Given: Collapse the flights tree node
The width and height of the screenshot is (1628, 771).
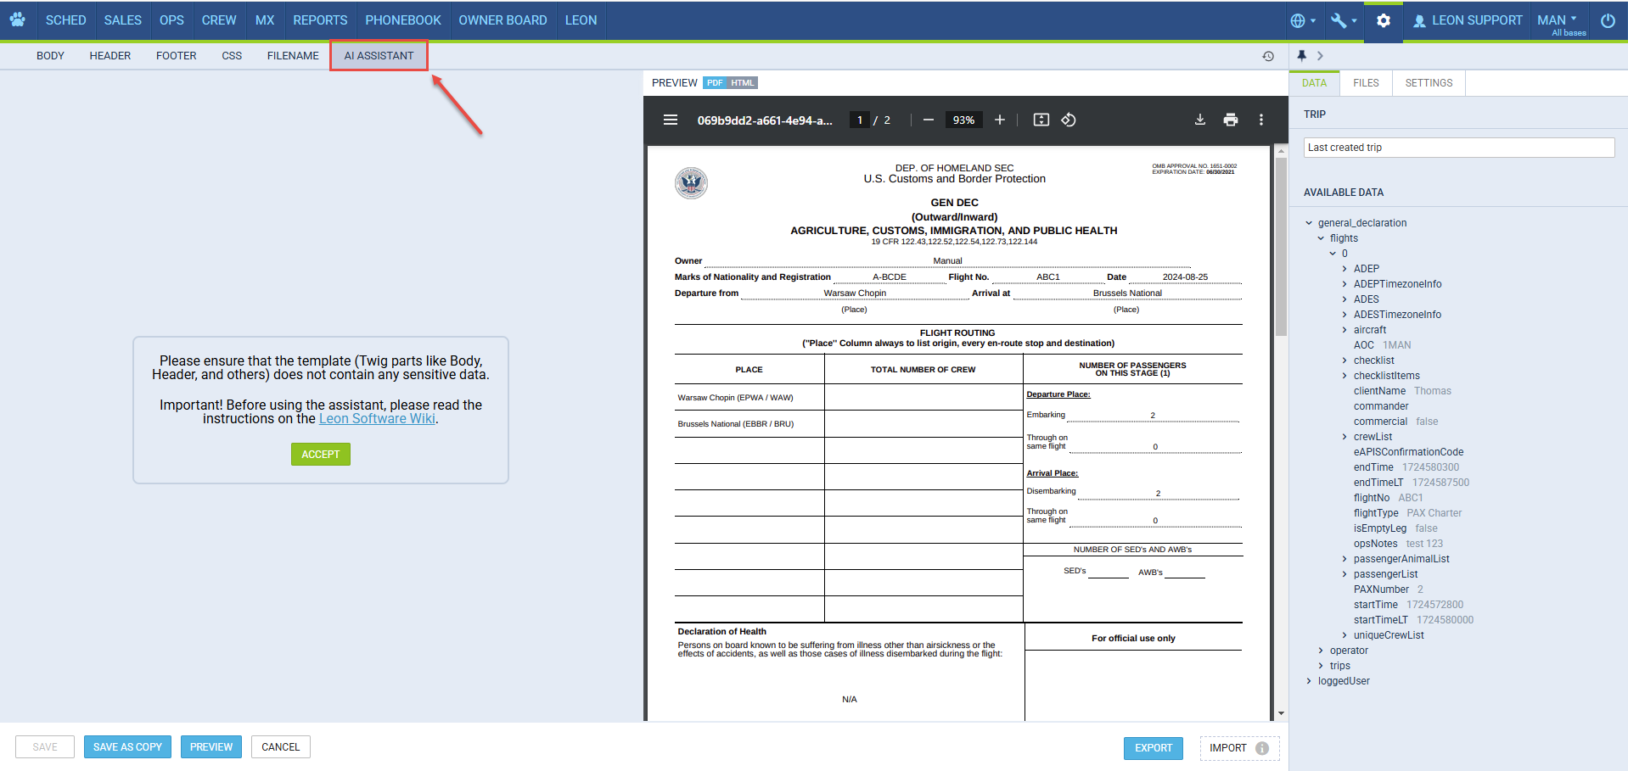Looking at the screenshot, I should (x=1321, y=238).
